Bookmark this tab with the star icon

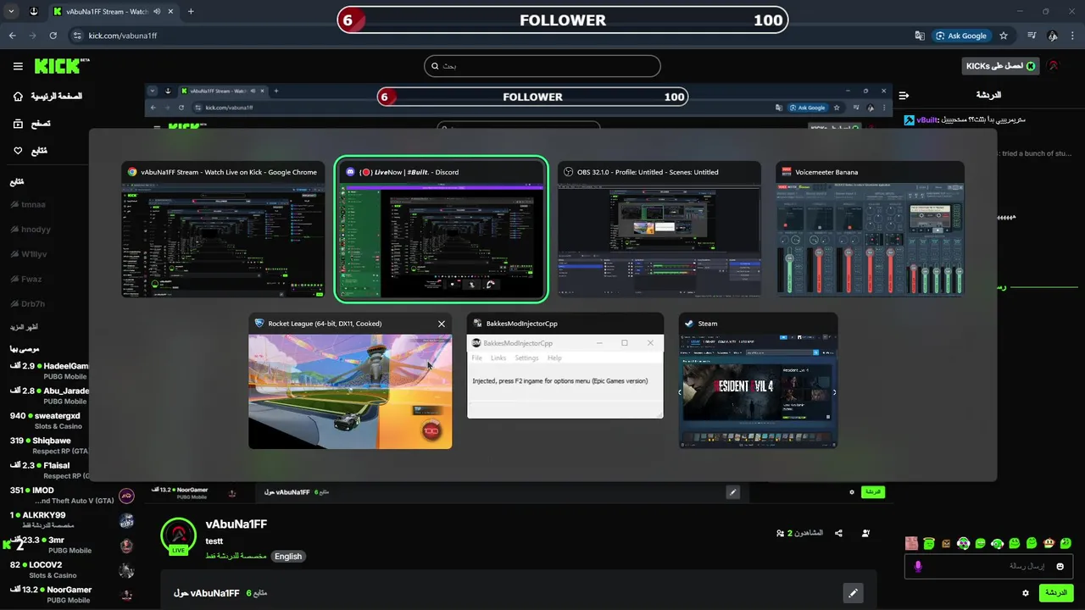pyautogui.click(x=1004, y=36)
